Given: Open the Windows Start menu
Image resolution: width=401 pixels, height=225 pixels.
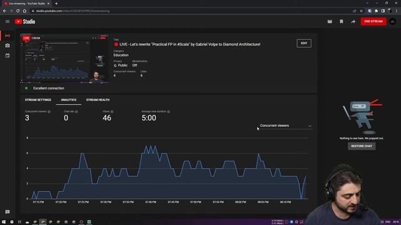Looking at the screenshot, I should [x=4, y=222].
